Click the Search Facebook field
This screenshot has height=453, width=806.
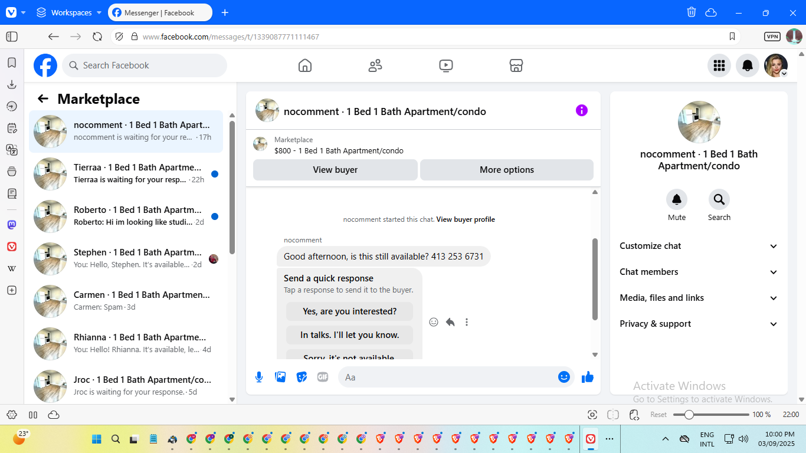(145, 65)
